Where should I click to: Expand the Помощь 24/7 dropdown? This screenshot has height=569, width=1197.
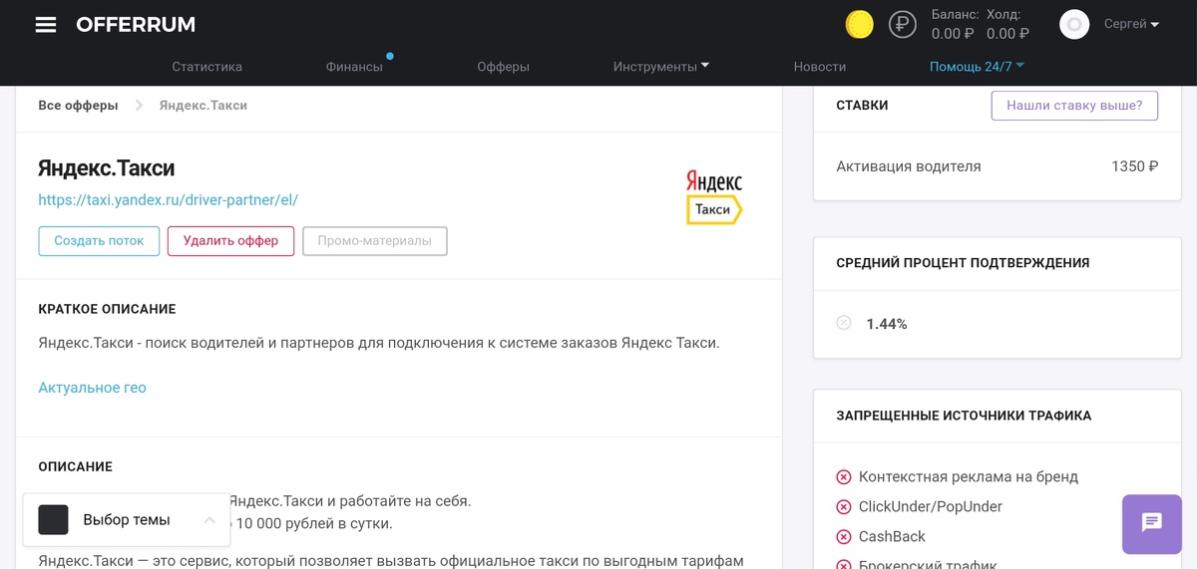point(978,67)
